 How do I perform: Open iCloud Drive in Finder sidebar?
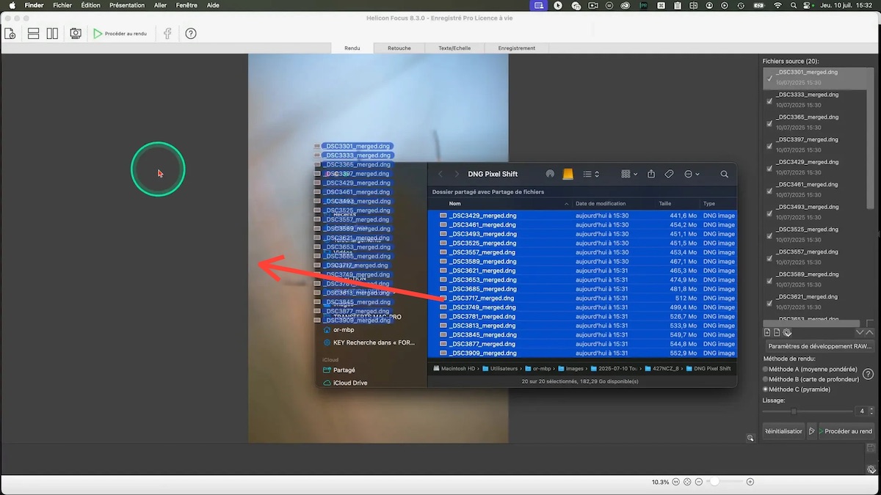[x=350, y=383]
